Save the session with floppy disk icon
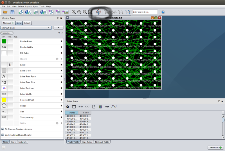 [x=12, y=12]
